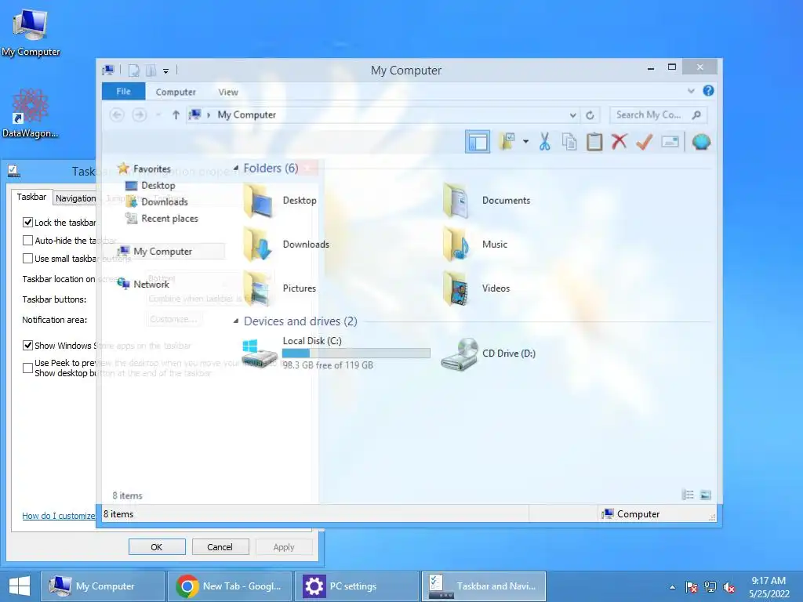
Task: Click the preview pane layout icon in toolbar
Action: coord(478,141)
